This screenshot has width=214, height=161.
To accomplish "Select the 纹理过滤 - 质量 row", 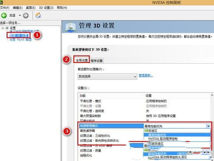I will (91, 150).
